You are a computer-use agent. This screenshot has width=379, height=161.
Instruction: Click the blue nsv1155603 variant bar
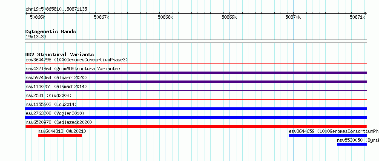[196, 109]
